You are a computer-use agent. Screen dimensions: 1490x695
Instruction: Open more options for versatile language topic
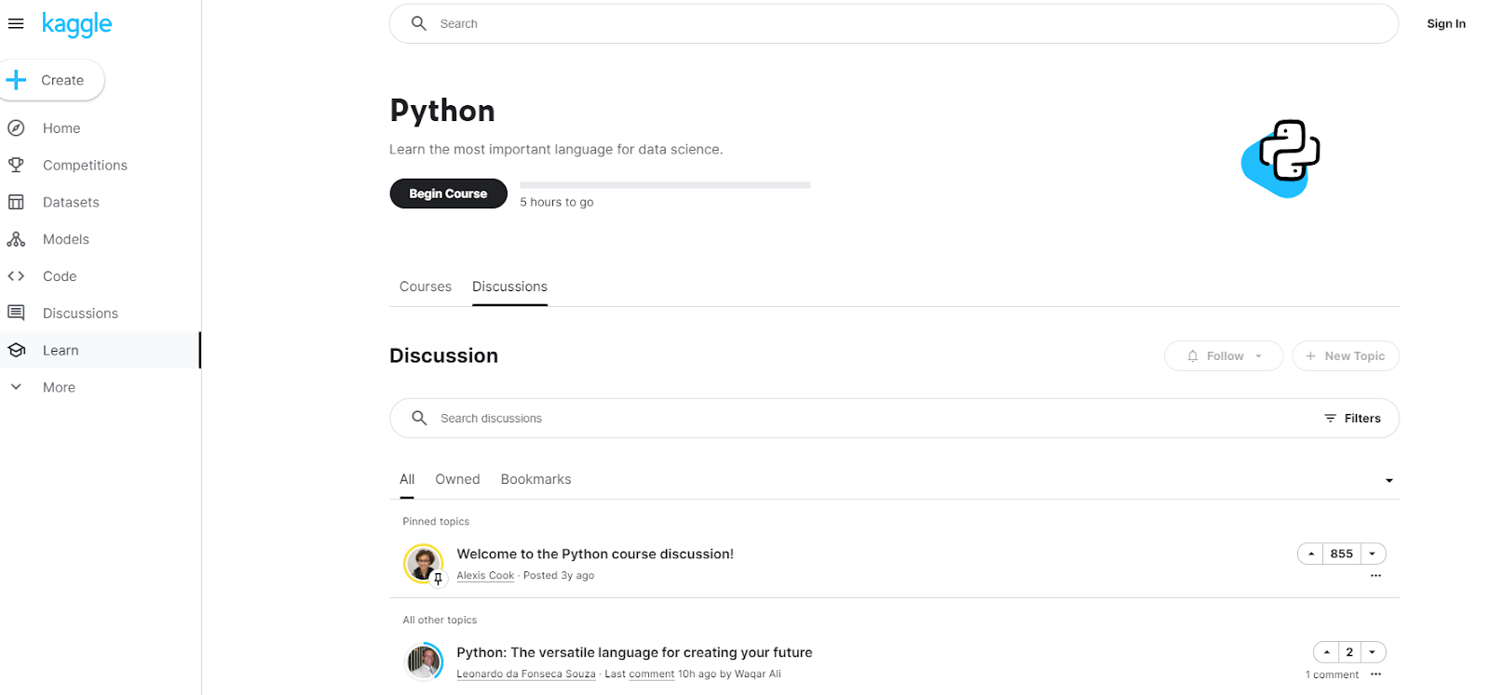1375,675
